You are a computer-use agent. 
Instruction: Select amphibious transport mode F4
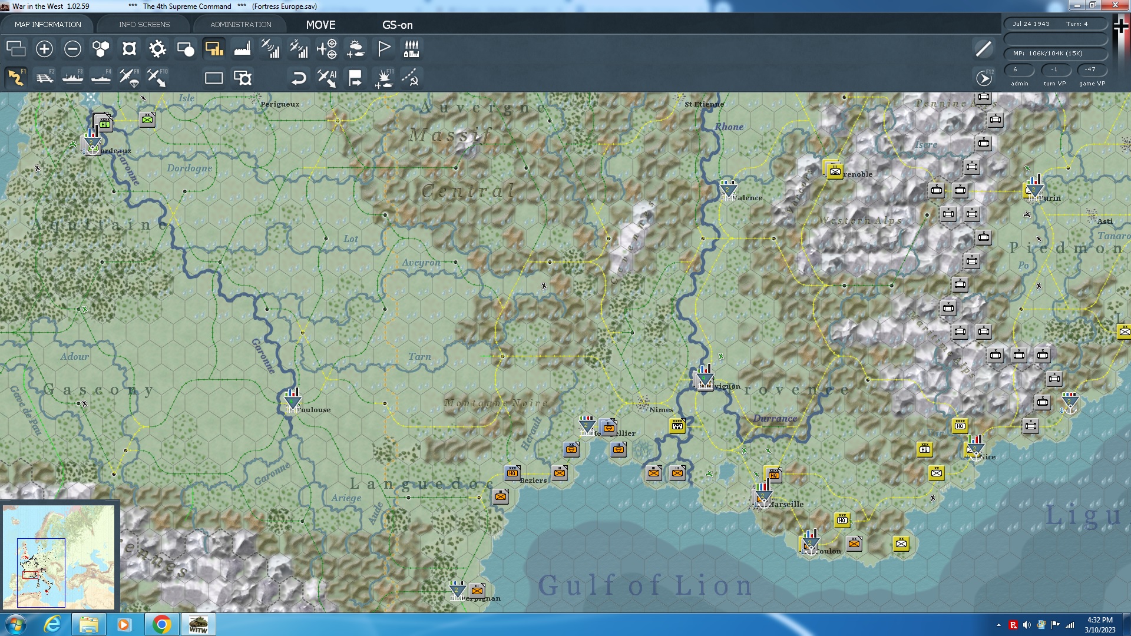[101, 78]
